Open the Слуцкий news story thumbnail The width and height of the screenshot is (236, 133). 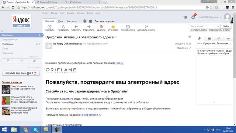click(6, 100)
